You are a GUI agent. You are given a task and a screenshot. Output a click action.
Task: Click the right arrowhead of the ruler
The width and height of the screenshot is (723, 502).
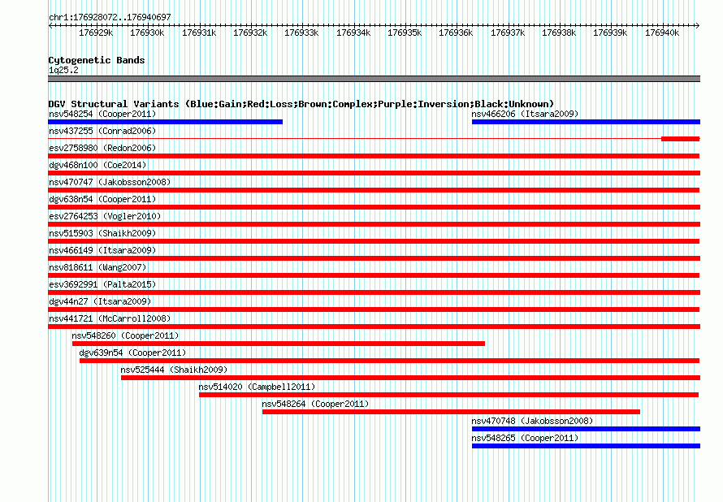pos(698,25)
